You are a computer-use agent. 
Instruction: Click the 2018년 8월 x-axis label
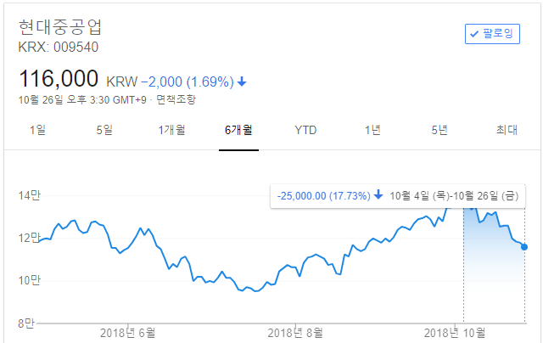point(295,333)
